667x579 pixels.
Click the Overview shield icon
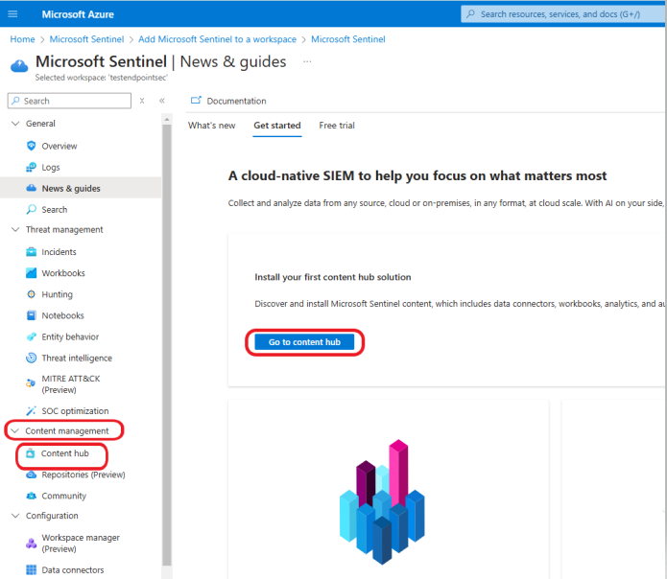[31, 146]
